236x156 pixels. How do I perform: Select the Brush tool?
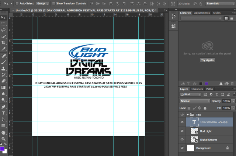click(x=3, y=62)
